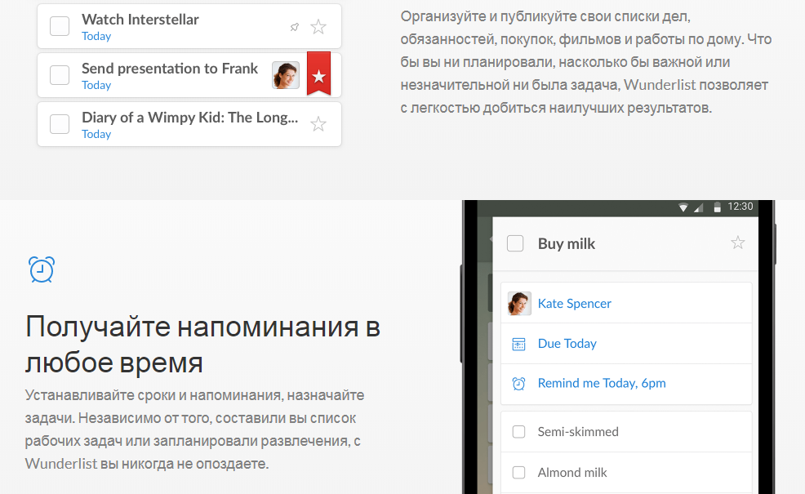This screenshot has width=805, height=494.
Task: Click the alarm icon beside Remind me Today
Action: [x=518, y=383]
